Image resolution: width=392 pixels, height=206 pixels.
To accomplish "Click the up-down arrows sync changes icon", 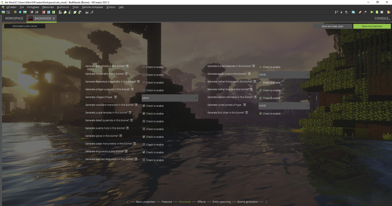I will point(346,12).
